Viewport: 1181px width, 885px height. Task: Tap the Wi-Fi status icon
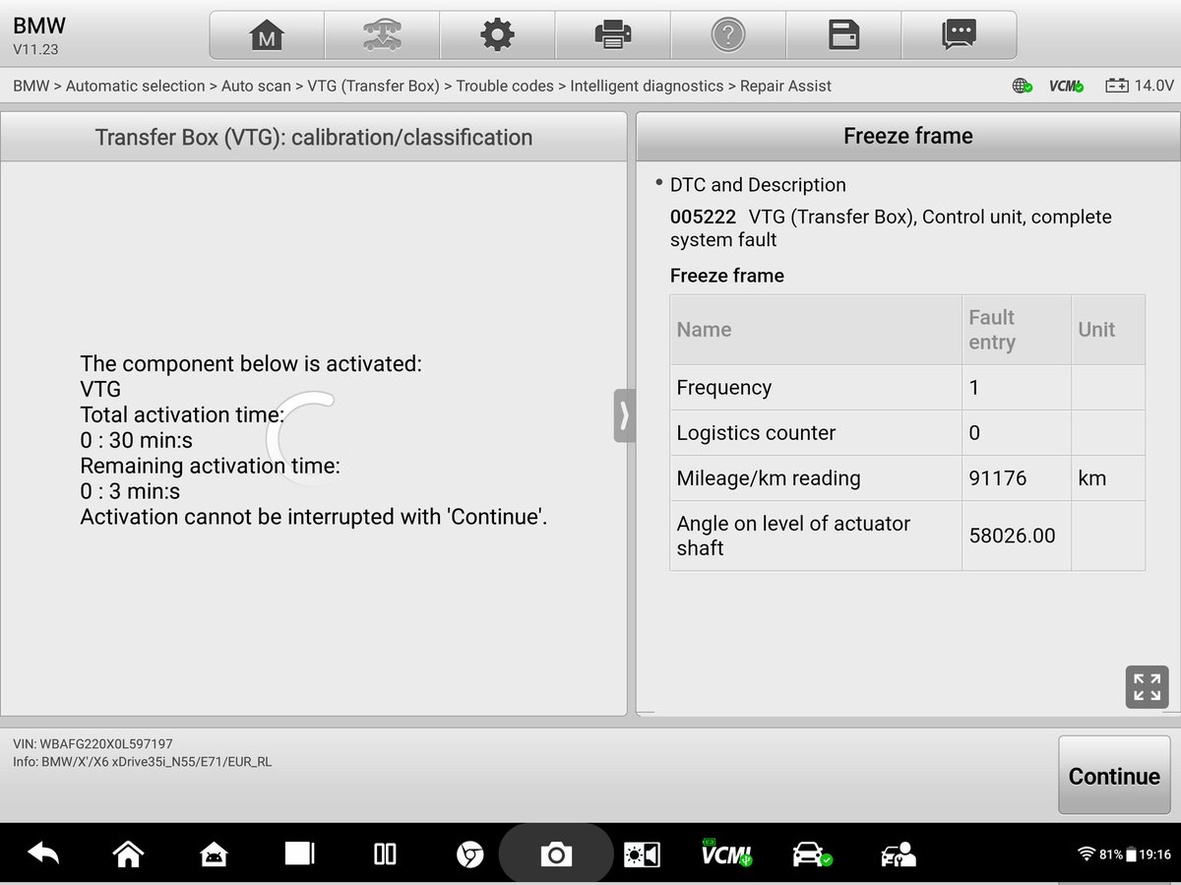[1088, 853]
